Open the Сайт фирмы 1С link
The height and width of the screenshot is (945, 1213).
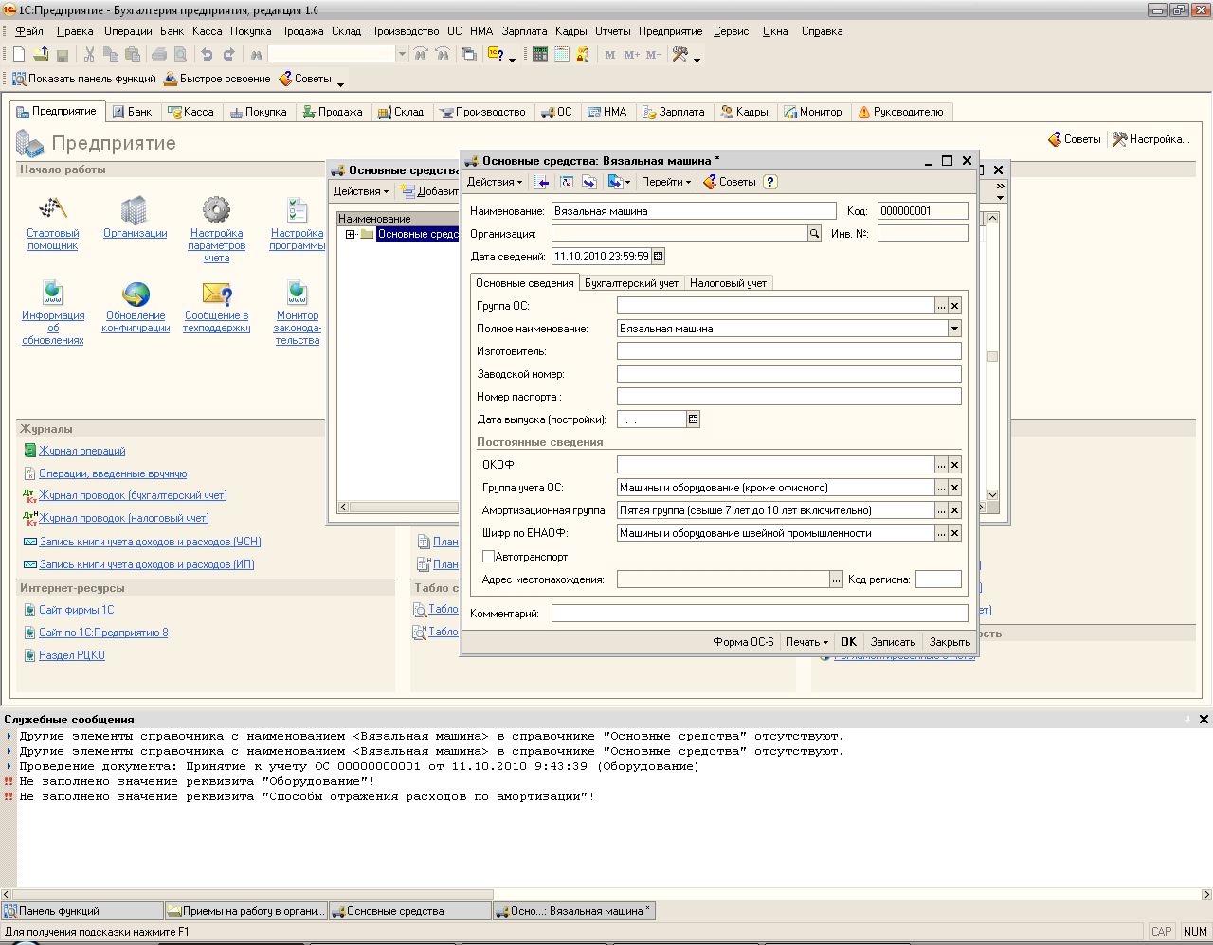click(x=76, y=610)
